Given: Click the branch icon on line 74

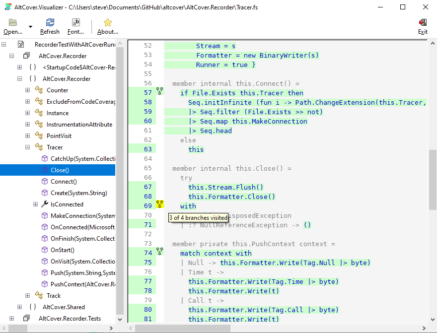Looking at the screenshot, I should click(x=159, y=252).
